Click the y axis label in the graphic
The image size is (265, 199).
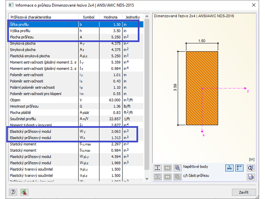(248, 91)
